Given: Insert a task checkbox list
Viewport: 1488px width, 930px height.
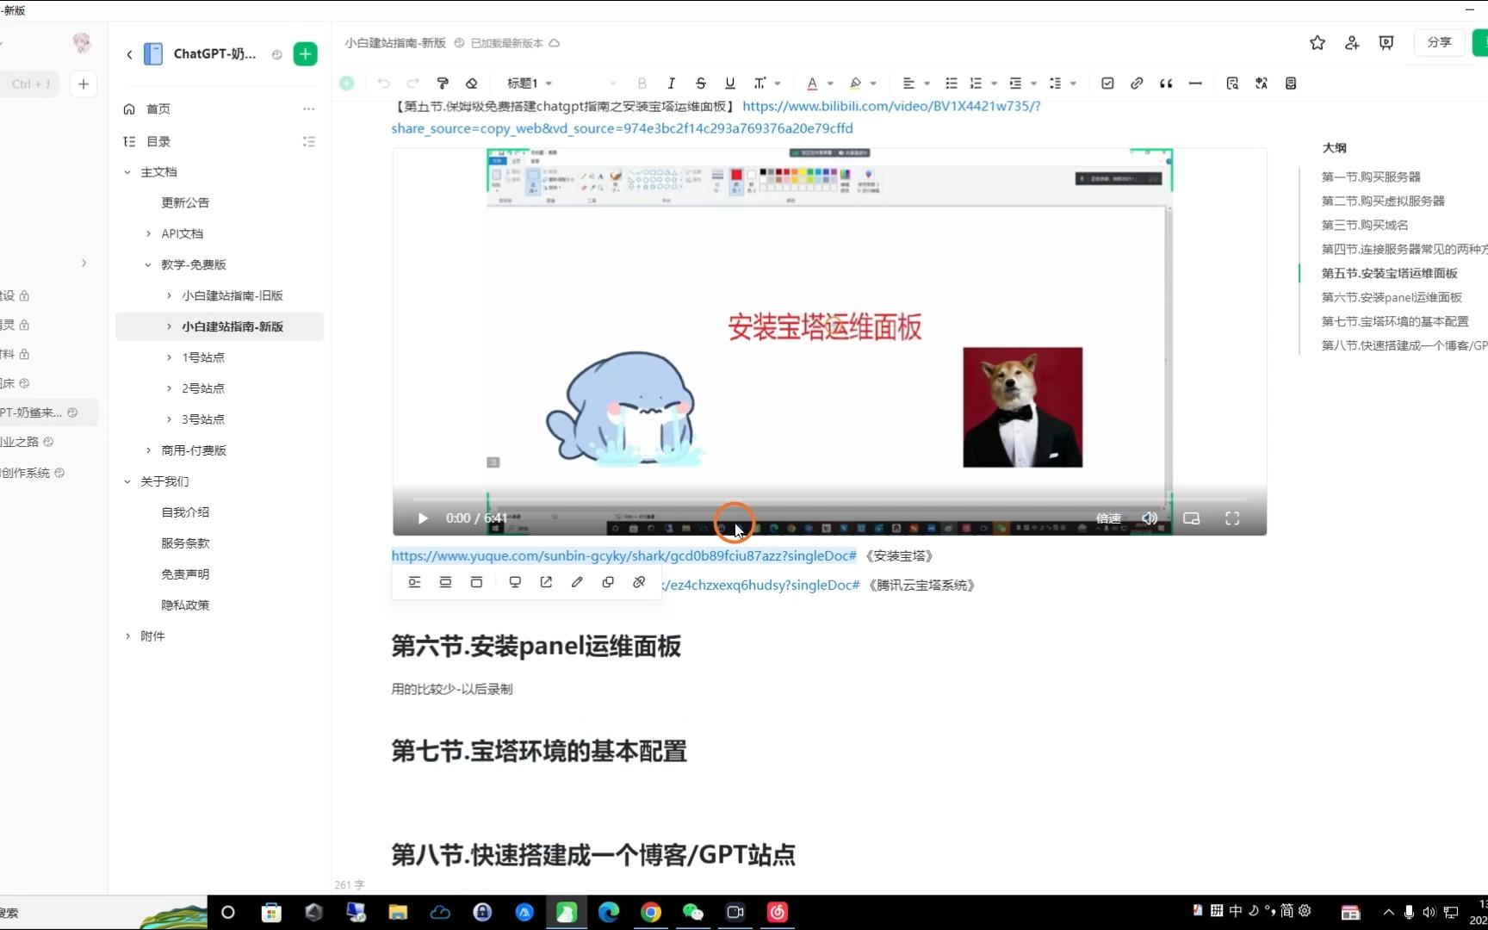Looking at the screenshot, I should point(1107,84).
